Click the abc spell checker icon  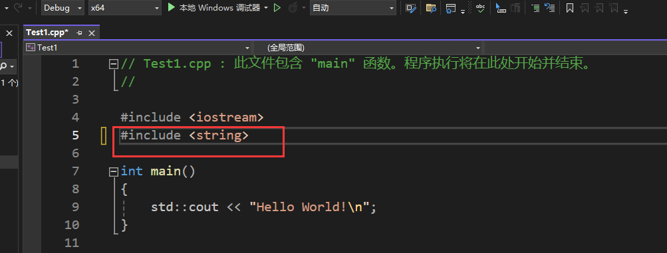[x=480, y=8]
